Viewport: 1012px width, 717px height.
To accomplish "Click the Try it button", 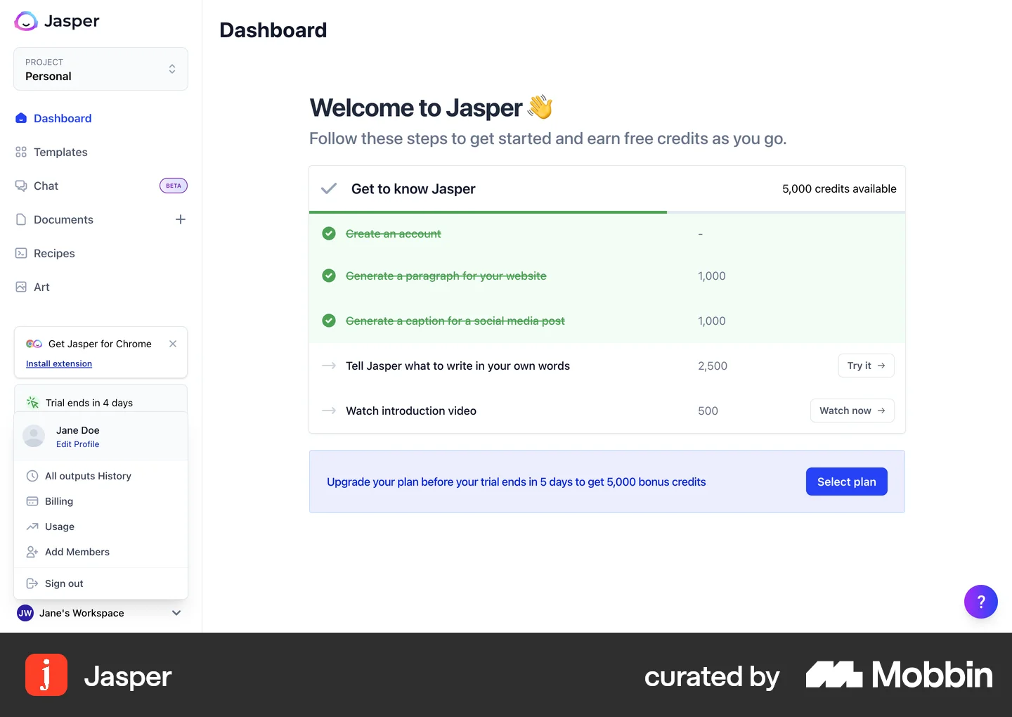I will point(866,366).
